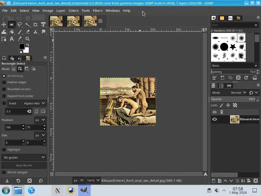Select the Bucket Fill tool
Image resolution: width=261 pixels, height=196 pixels.
pos(12,32)
